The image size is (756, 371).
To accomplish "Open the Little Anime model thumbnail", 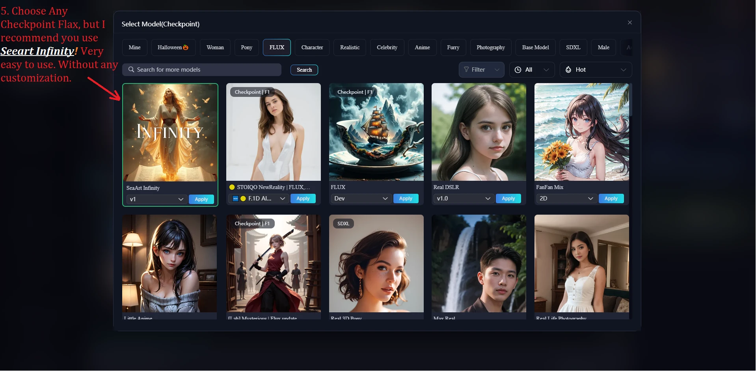I will [169, 263].
